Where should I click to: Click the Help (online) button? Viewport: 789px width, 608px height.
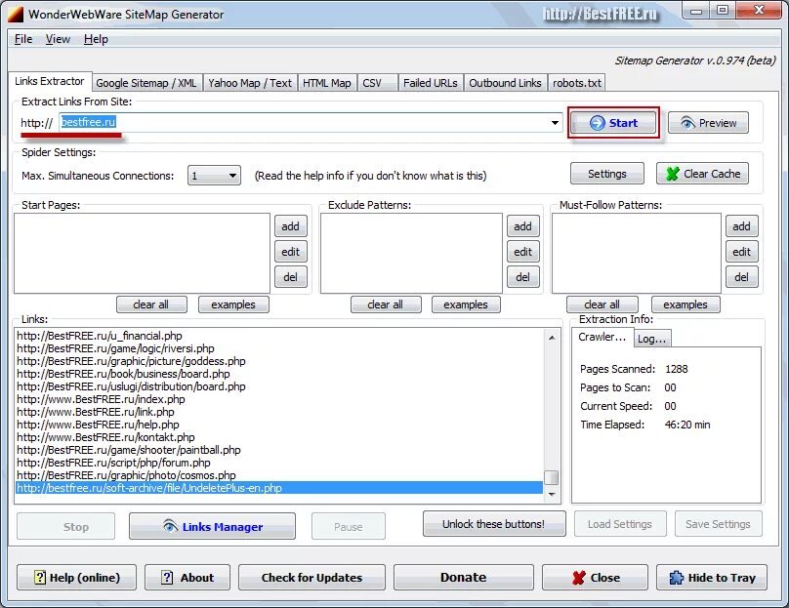[x=76, y=578]
